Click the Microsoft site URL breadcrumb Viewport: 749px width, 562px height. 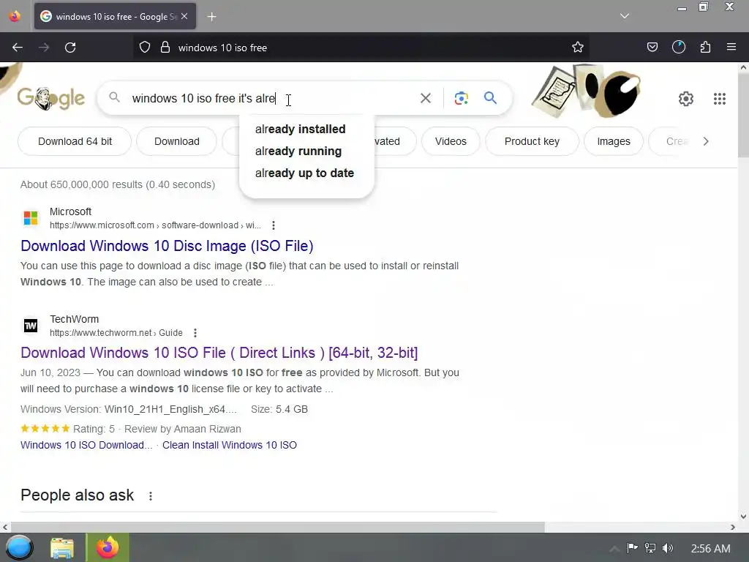[x=155, y=225]
